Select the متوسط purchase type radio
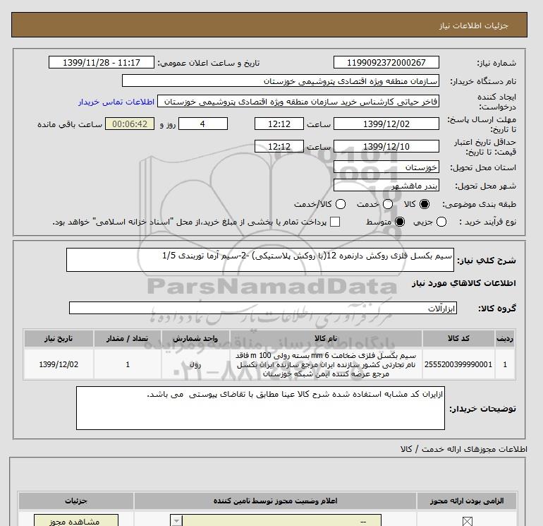The height and width of the screenshot is (526, 543). point(400,222)
